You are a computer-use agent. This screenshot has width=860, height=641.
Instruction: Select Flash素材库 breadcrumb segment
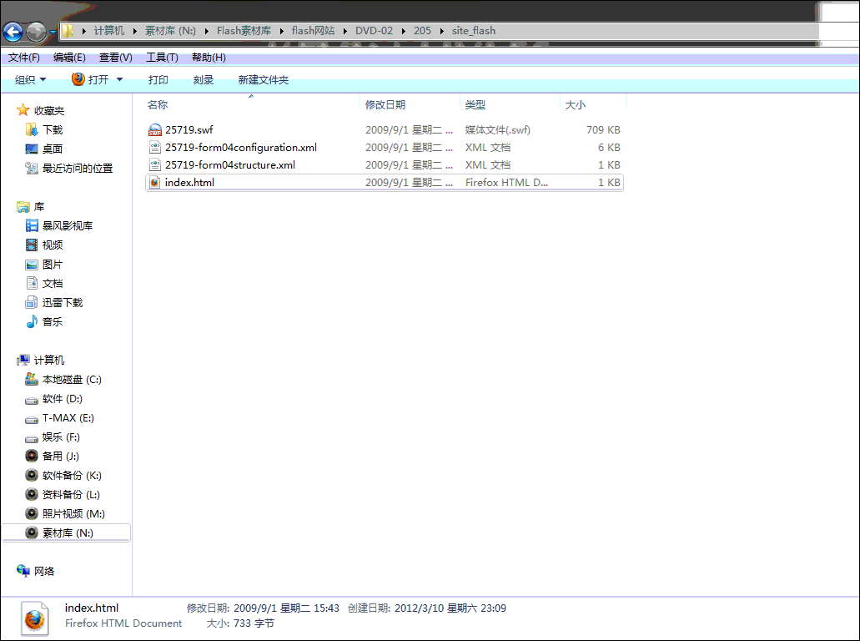point(244,31)
